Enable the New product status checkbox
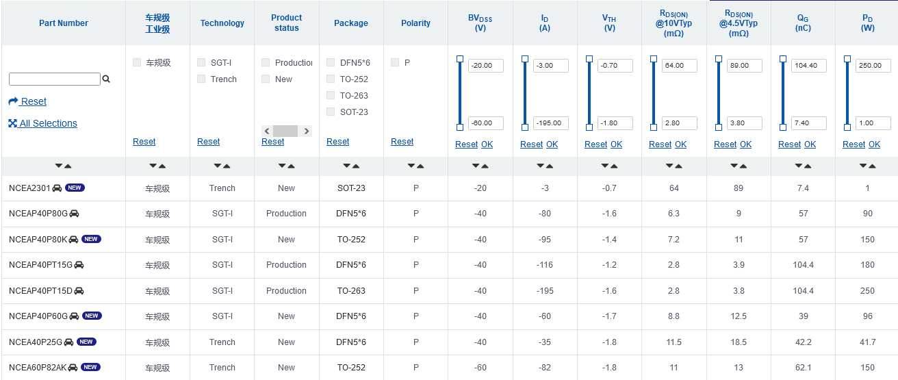Viewport: 898px width, 380px height. pos(266,79)
